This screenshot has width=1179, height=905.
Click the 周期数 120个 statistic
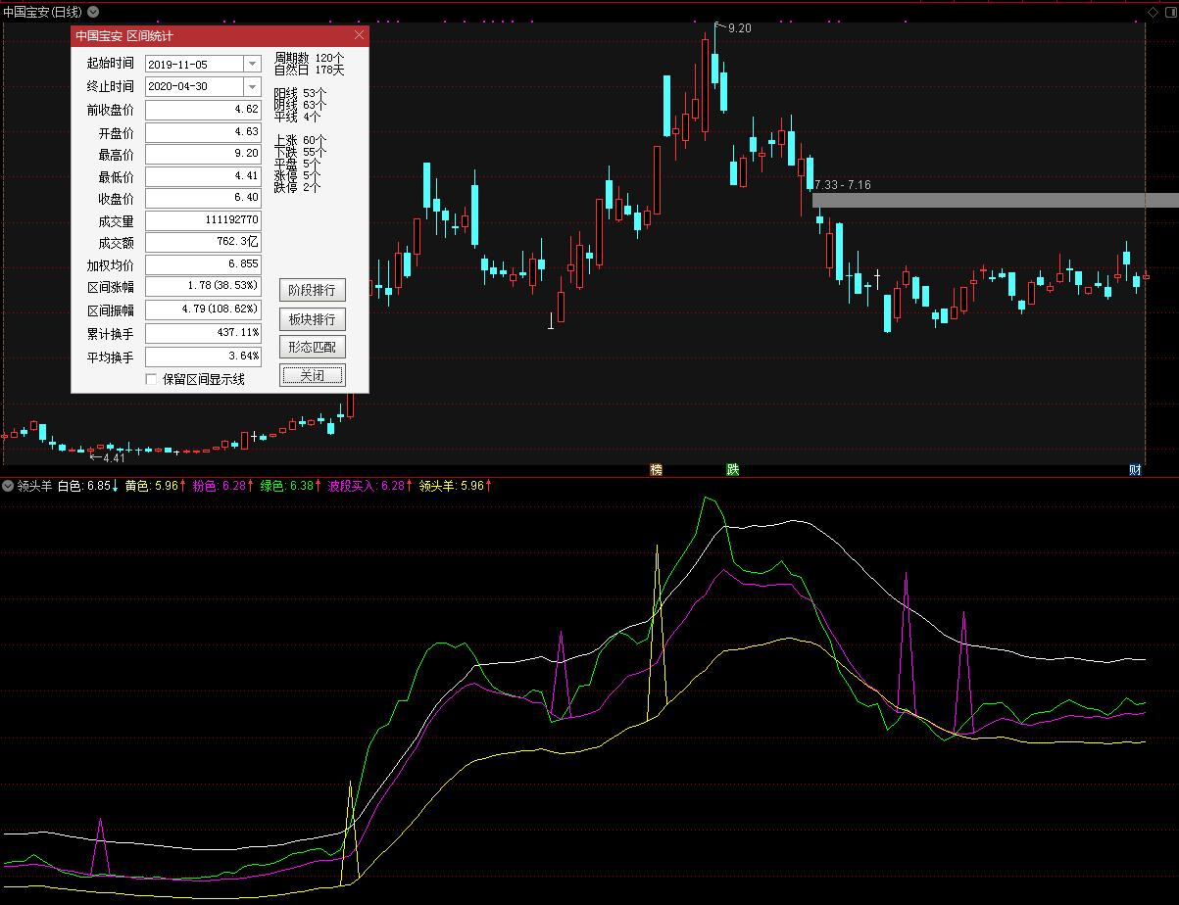(x=309, y=58)
